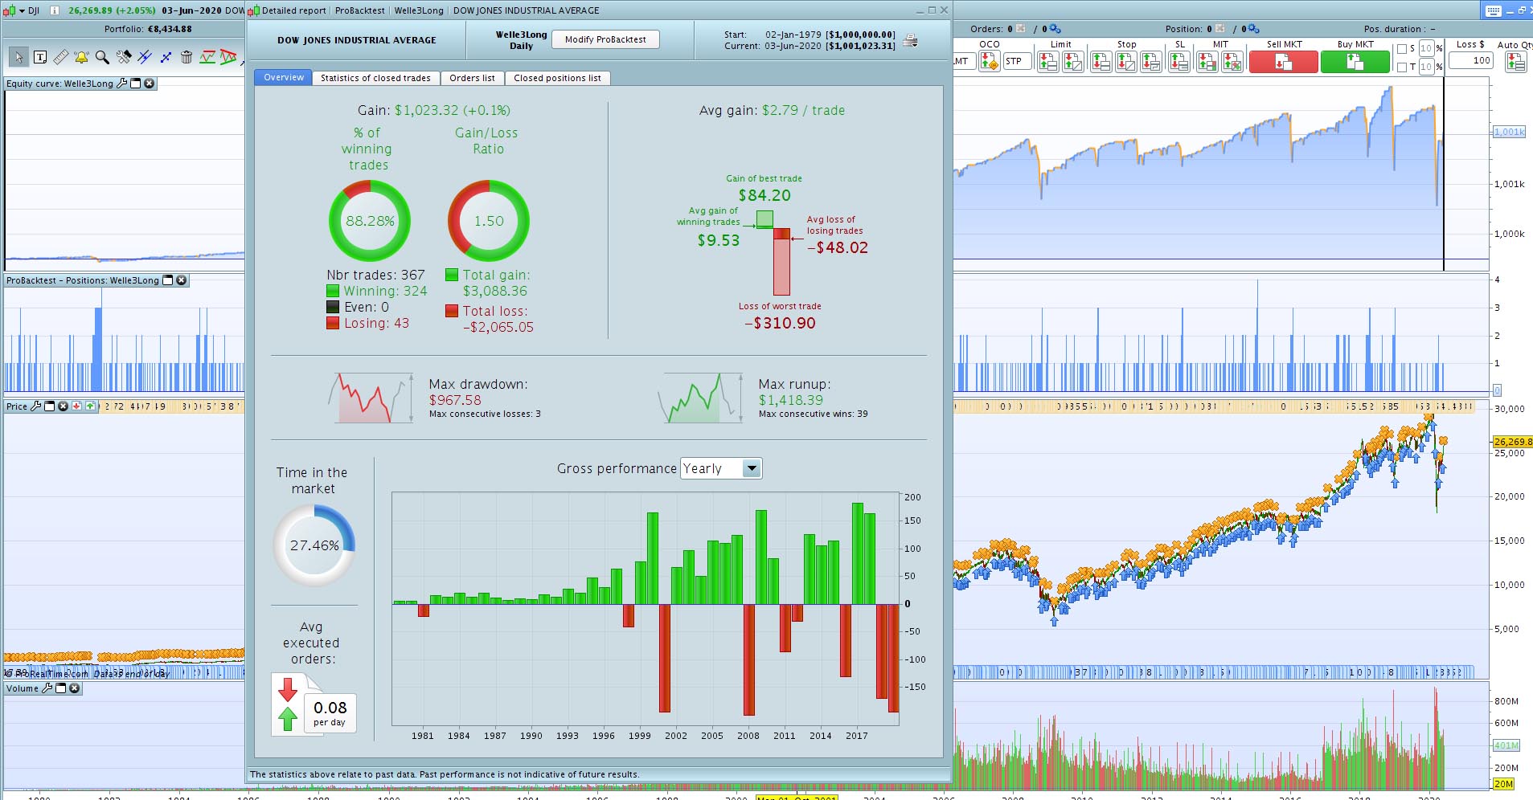Open Equity curve wrench settings
This screenshot has width=1533, height=800.
[122, 84]
